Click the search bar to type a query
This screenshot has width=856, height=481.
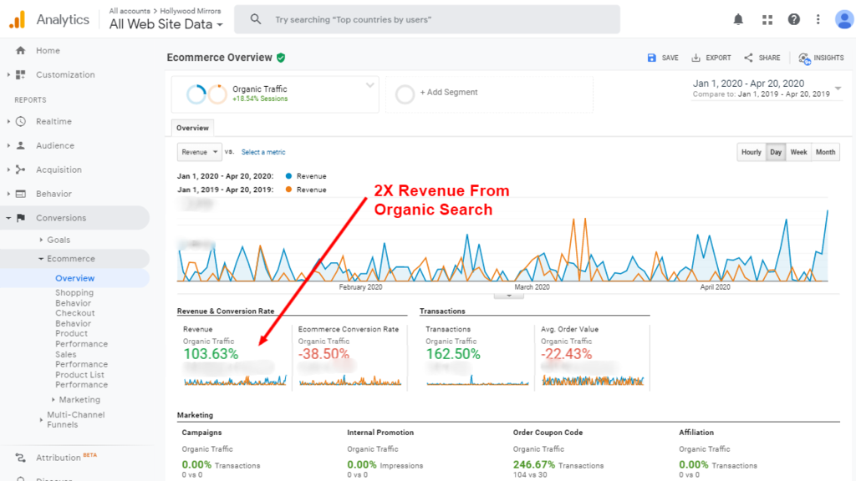click(426, 18)
